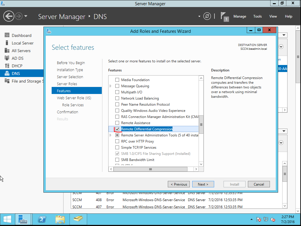
Task: Click the Server Manager back arrow
Action: click(x=9, y=16)
